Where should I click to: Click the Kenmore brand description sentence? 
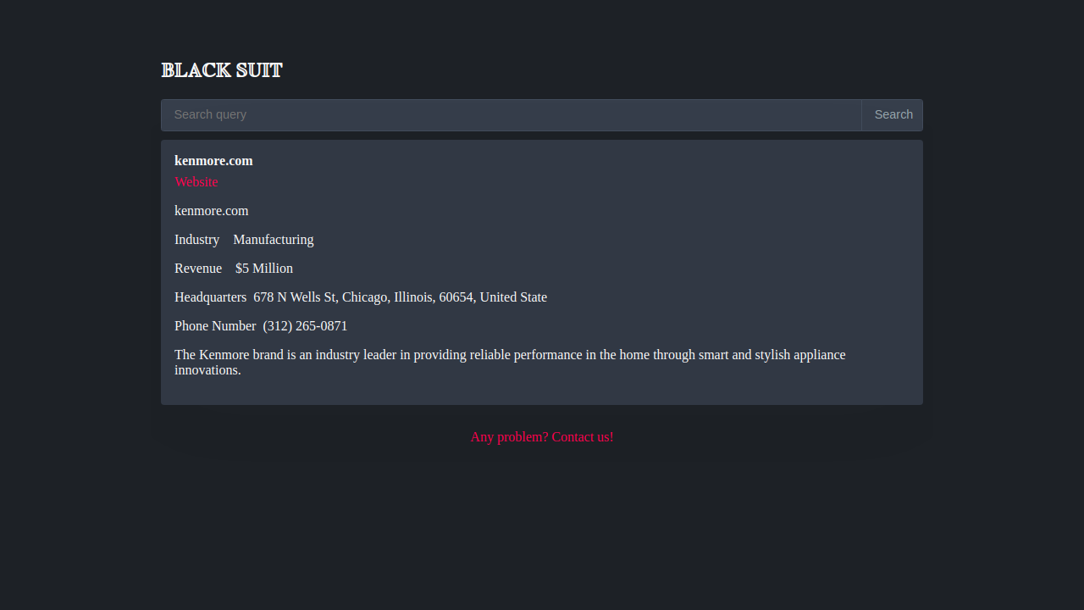coord(510,355)
